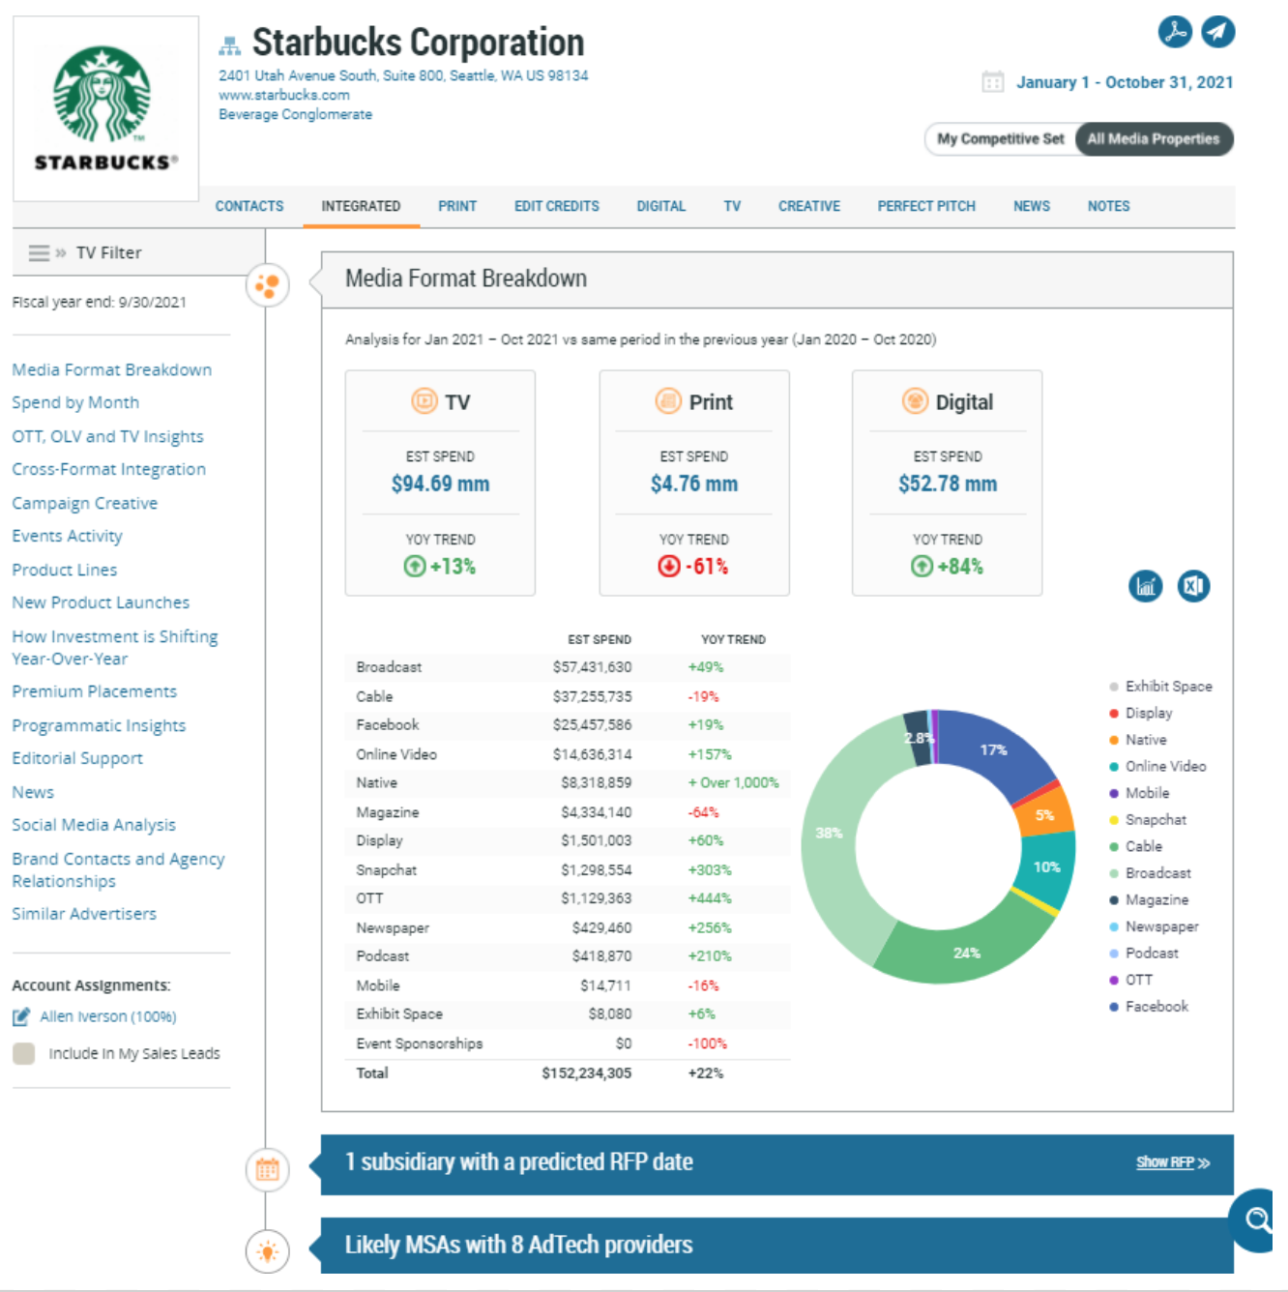The height and width of the screenshot is (1292, 1288).
Task: Click the 24% Cable pie slice
Action: (x=967, y=953)
